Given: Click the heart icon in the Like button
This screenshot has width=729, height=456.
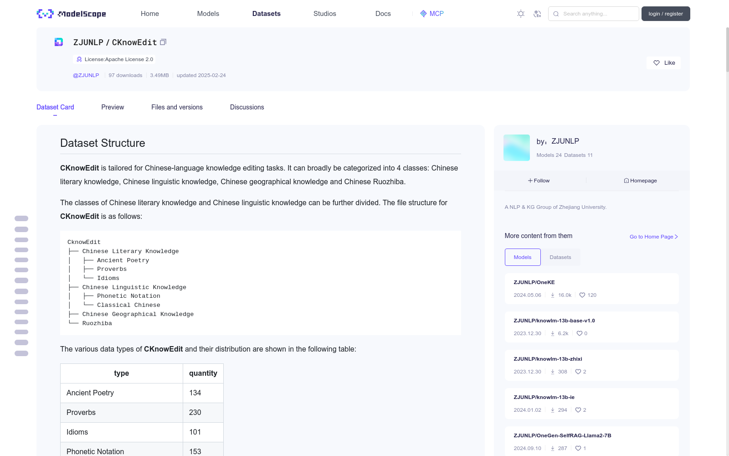Looking at the screenshot, I should [x=657, y=63].
